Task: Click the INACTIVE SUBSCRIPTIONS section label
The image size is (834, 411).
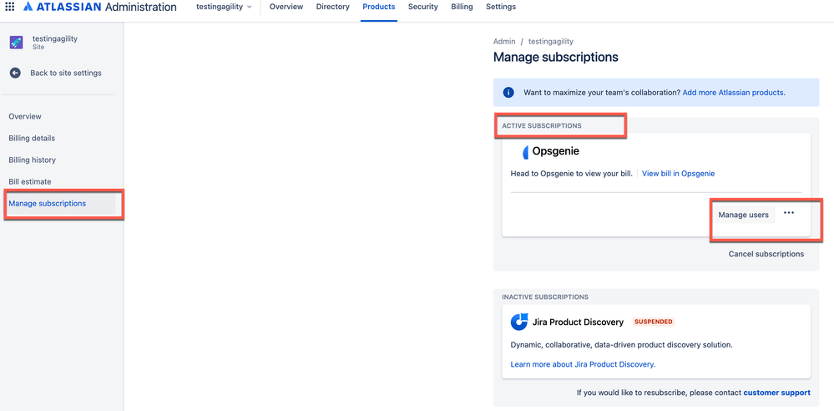Action: [x=545, y=297]
